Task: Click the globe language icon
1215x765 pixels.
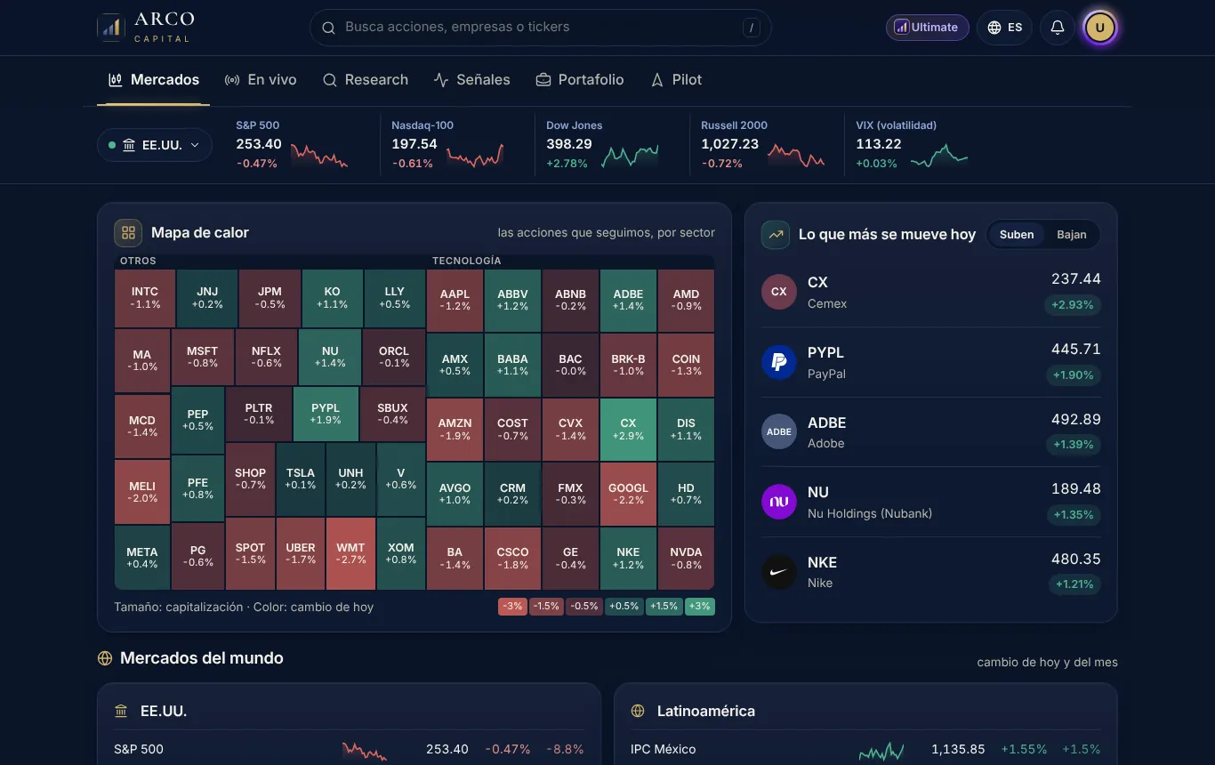Action: (994, 28)
